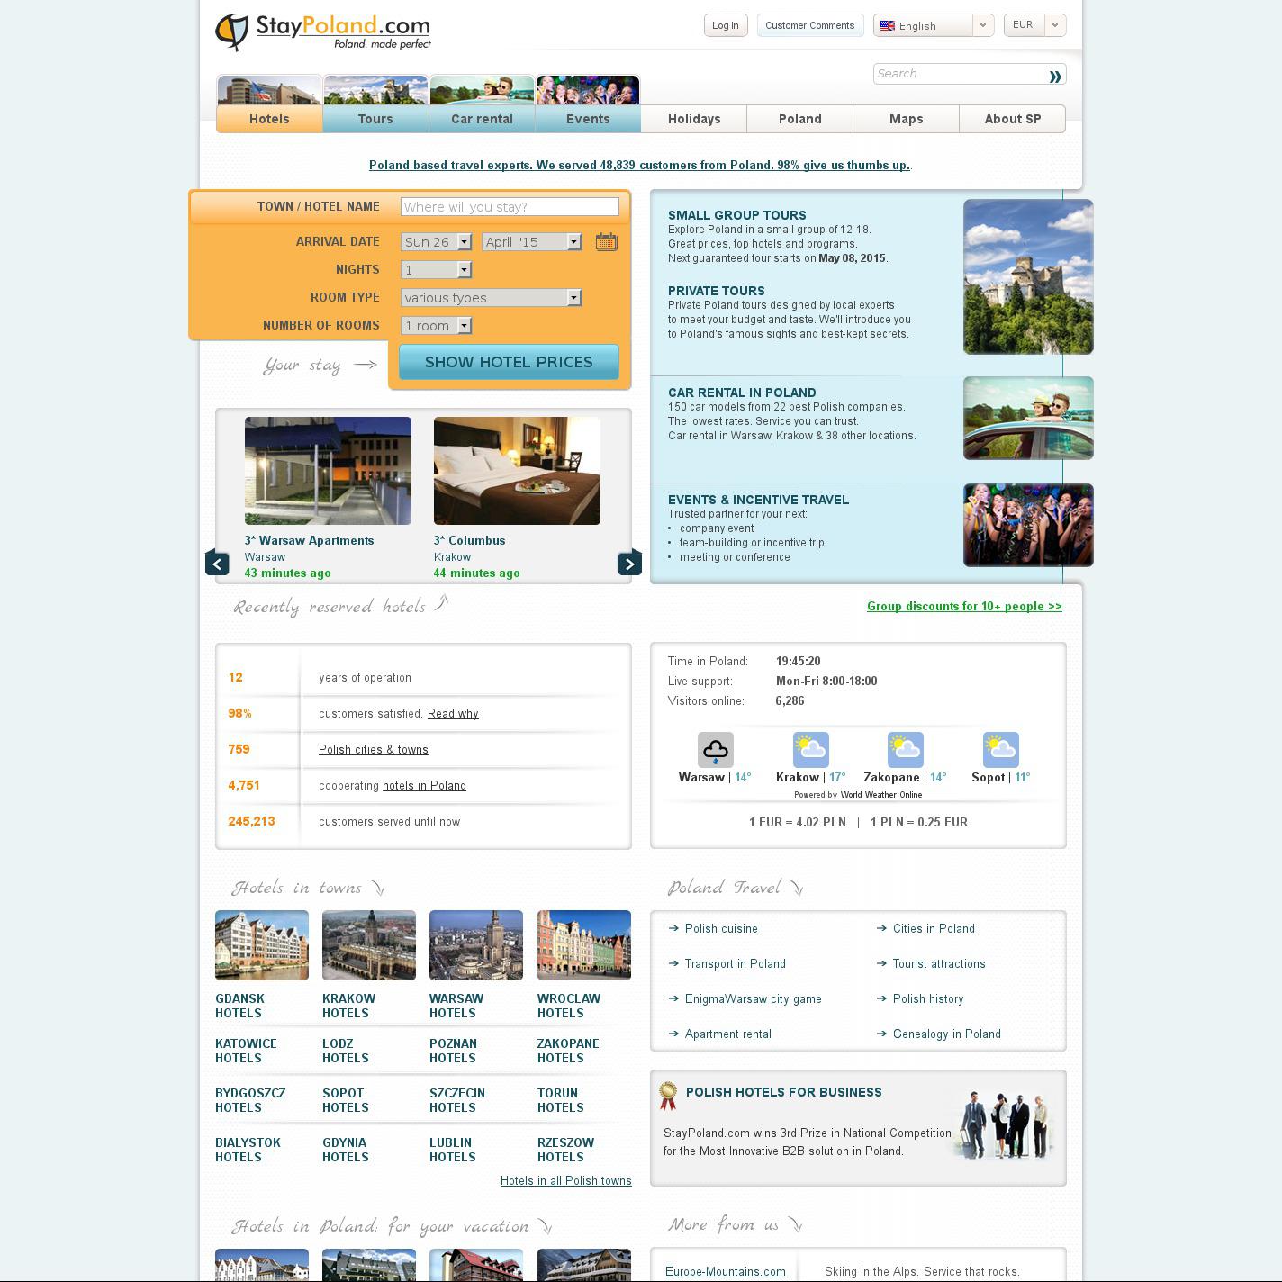Show next recently reserved hotels
Screen dimensions: 1282x1282
click(x=629, y=563)
